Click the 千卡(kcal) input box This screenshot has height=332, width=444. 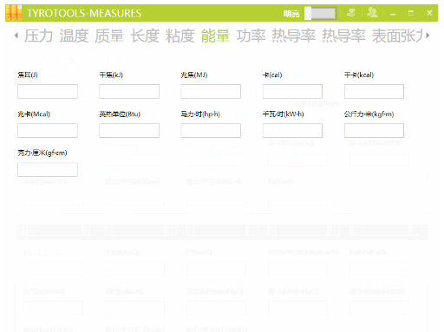[374, 91]
